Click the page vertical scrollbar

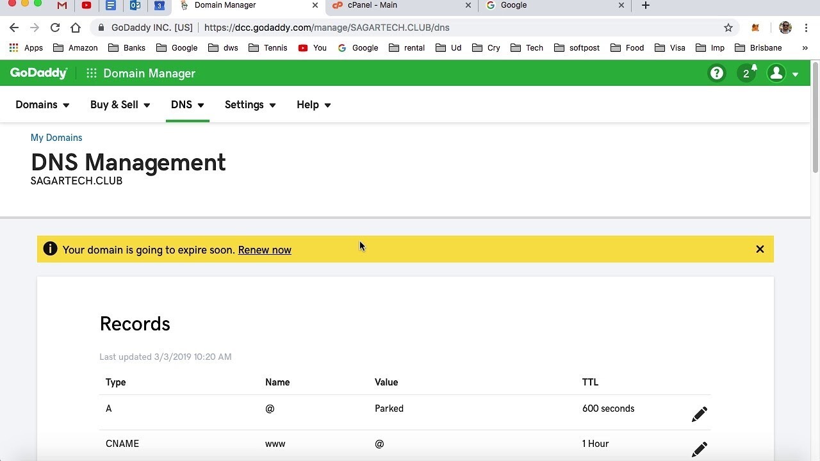(815, 115)
